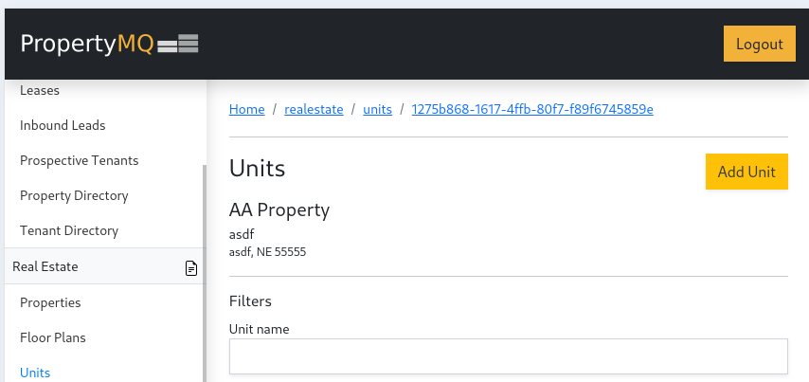Open the units breadcrumb link
Screen dimensions: 809x382
click(377, 109)
